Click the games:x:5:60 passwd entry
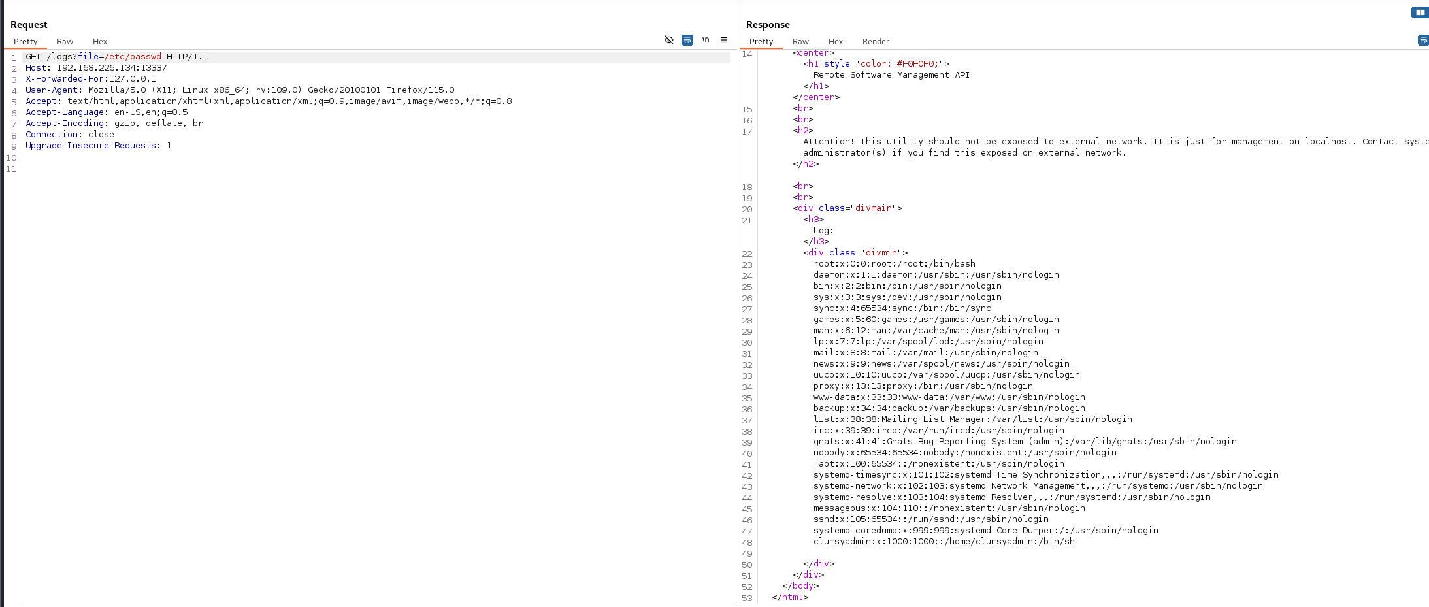Screen dimensions: 1429x607 click(x=936, y=320)
